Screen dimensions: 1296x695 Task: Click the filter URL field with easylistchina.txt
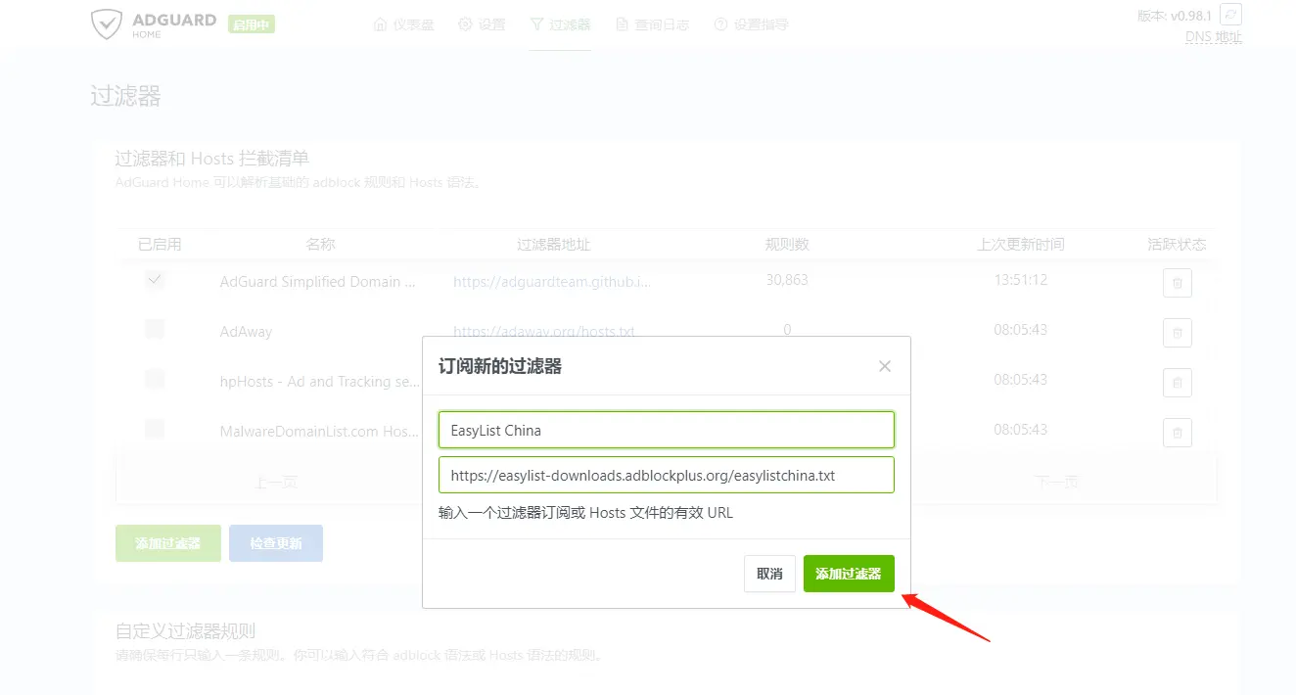(x=667, y=475)
